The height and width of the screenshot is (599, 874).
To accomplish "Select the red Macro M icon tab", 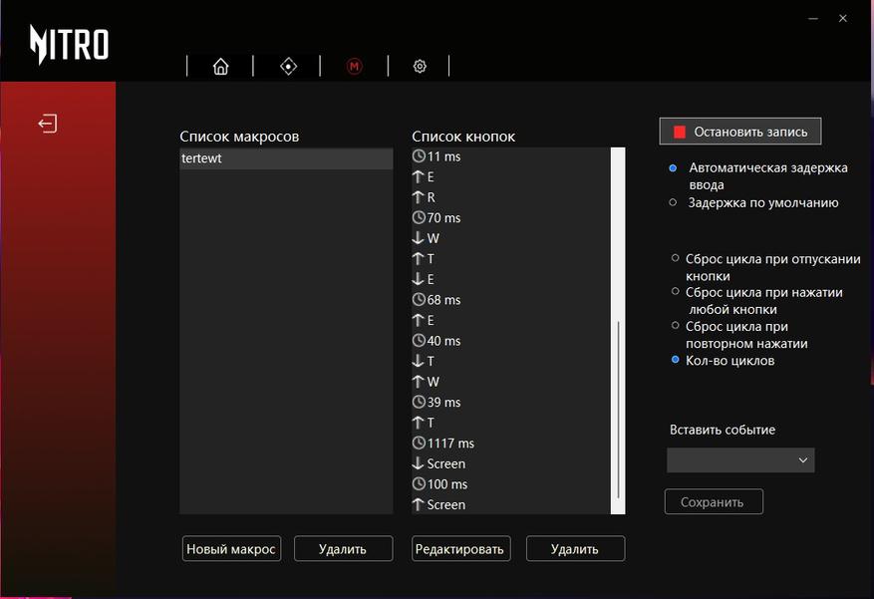I will point(355,67).
